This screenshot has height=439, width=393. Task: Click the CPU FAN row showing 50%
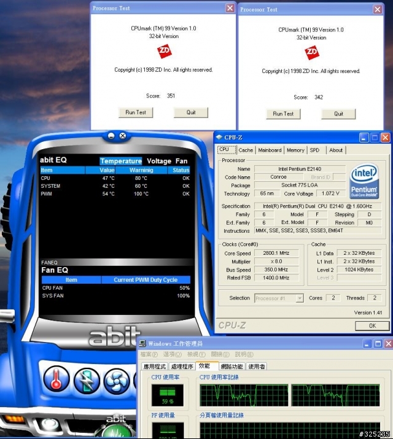[x=116, y=288]
